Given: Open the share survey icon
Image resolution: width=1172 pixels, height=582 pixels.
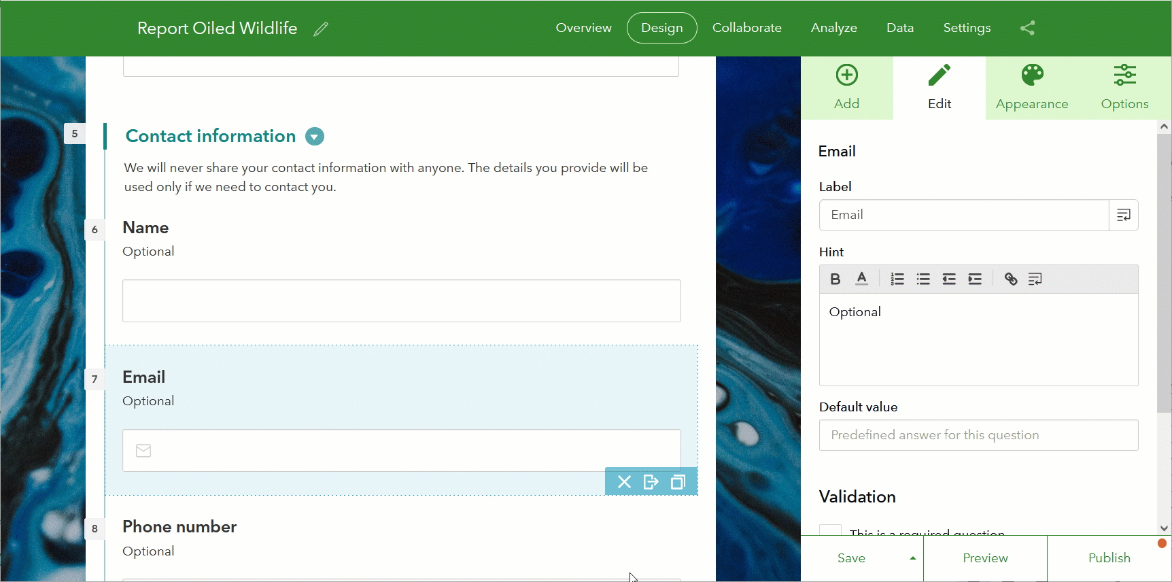Looking at the screenshot, I should (x=1027, y=28).
